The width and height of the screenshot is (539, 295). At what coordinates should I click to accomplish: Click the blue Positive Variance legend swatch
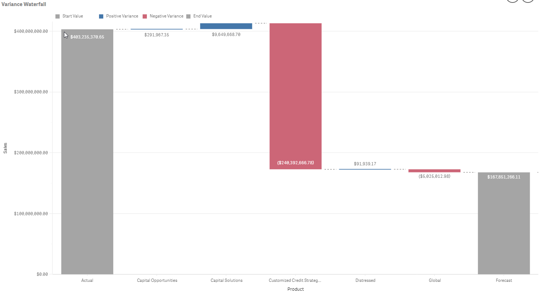click(101, 16)
